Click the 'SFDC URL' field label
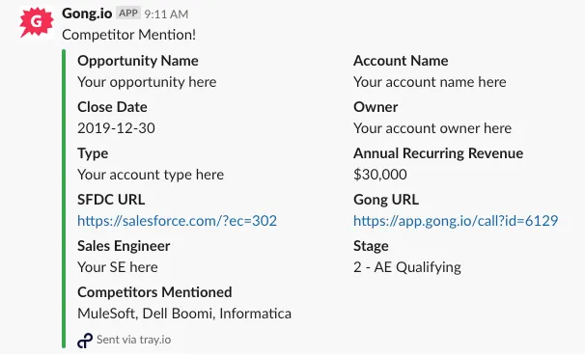The image size is (585, 356). pos(111,200)
